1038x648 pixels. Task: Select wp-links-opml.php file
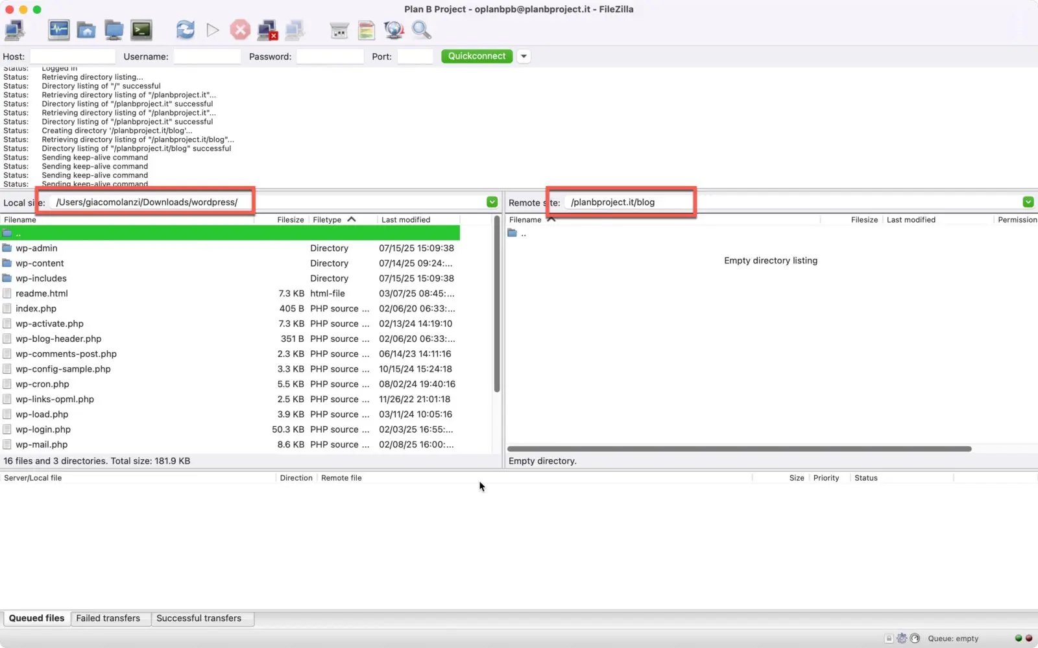tap(230, 399)
